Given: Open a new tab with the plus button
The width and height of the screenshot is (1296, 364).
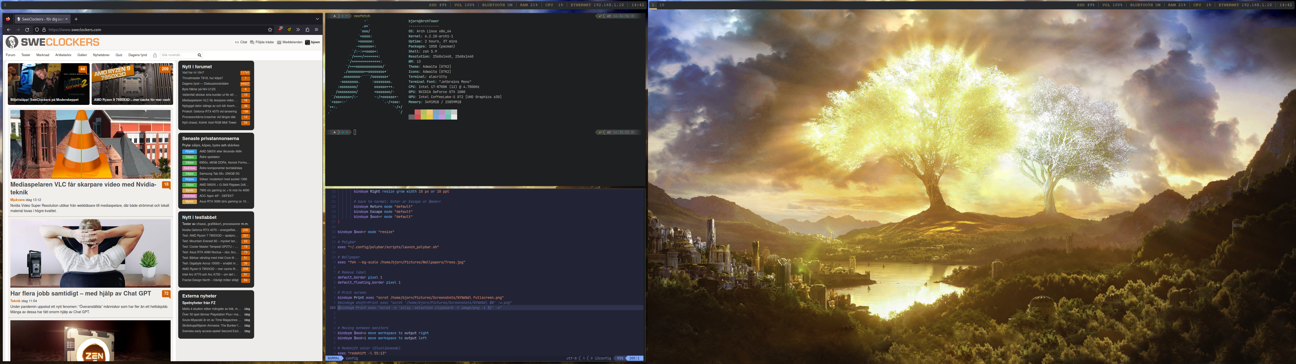Looking at the screenshot, I should (76, 19).
